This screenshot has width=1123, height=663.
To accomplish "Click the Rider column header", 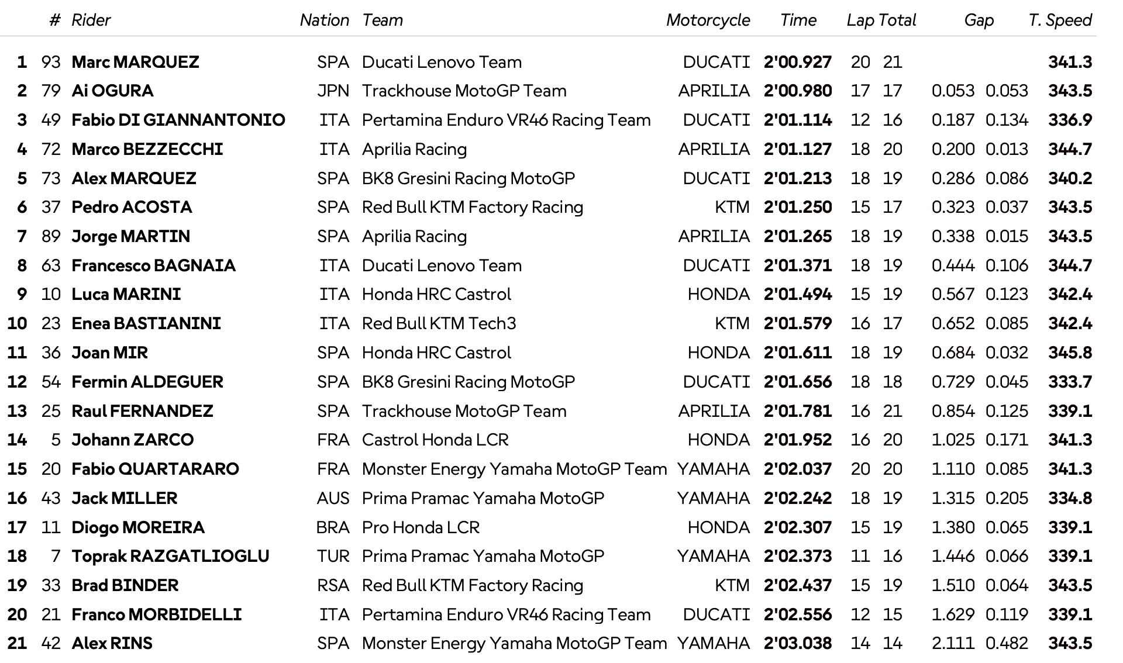I will point(91,20).
